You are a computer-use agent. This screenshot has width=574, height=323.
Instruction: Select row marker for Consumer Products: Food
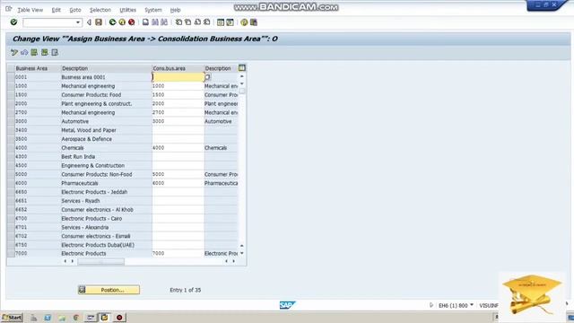(11, 94)
